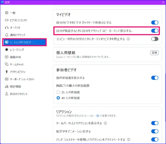166x144 pixels.
Task: Click the 参加者ビデオ heading
Action: point(66,70)
